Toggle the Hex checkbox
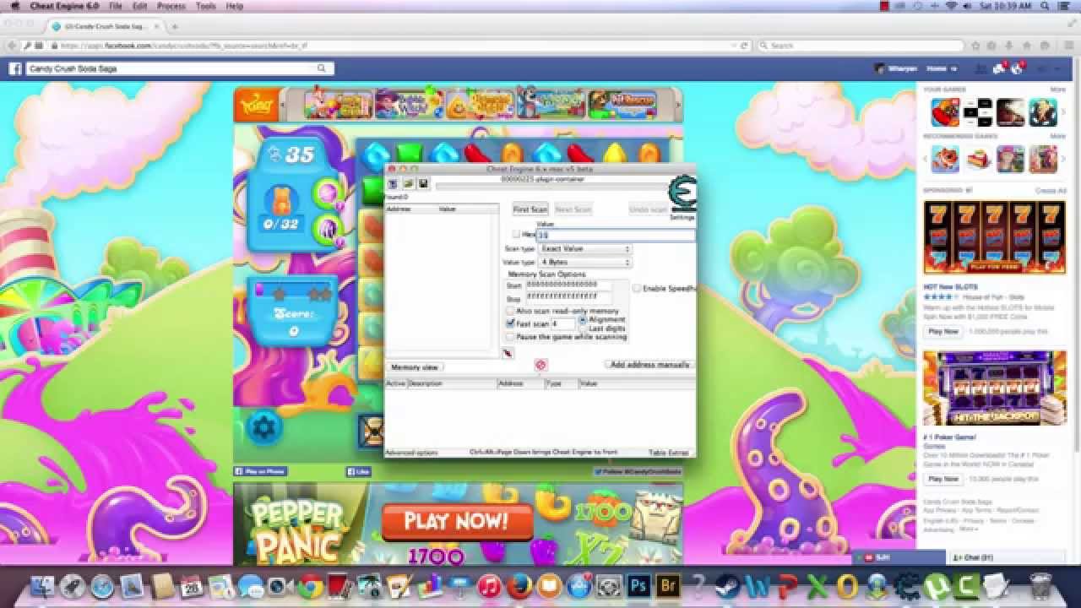 pos(517,234)
